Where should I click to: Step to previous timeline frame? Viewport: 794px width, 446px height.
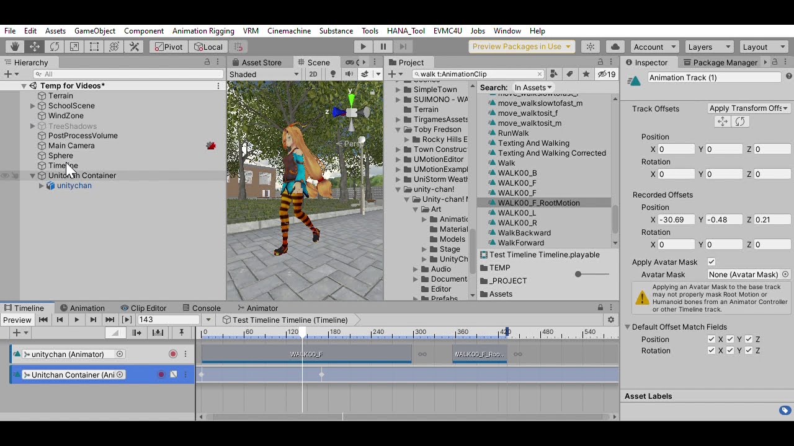tap(60, 320)
